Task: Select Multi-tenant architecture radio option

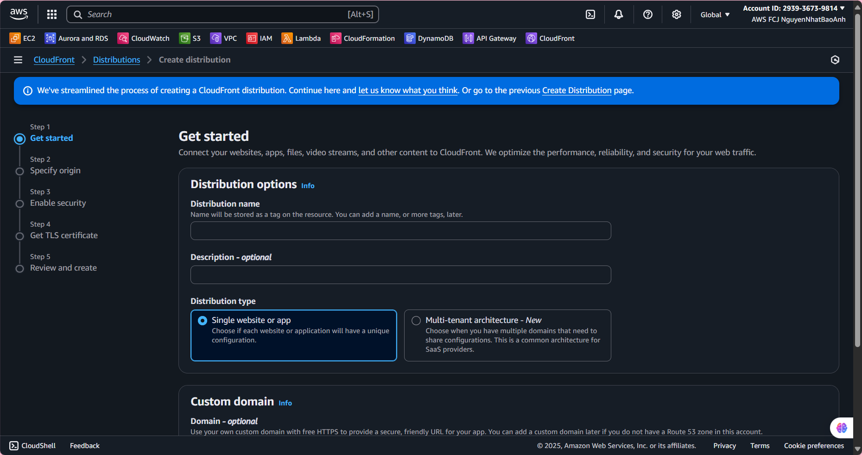Action: point(416,321)
